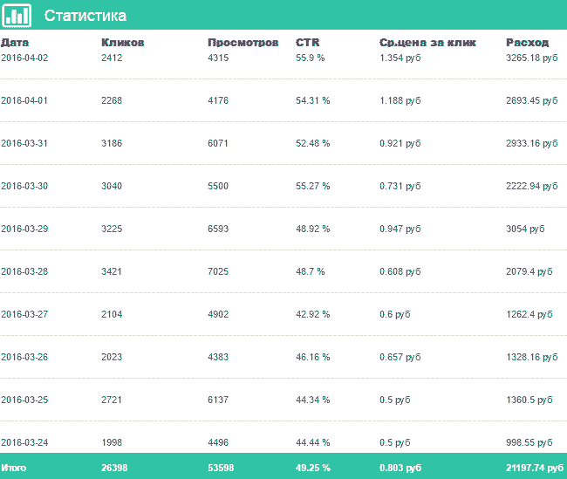Select the Дата column header

click(x=15, y=43)
